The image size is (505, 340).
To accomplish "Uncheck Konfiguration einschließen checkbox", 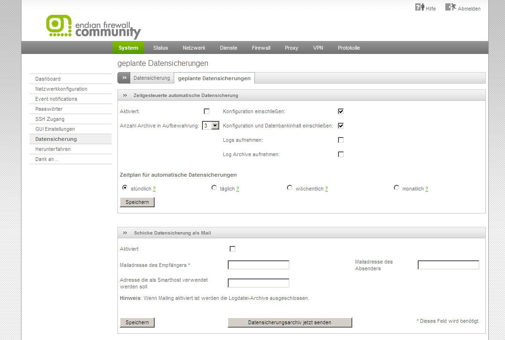I will pos(341,111).
